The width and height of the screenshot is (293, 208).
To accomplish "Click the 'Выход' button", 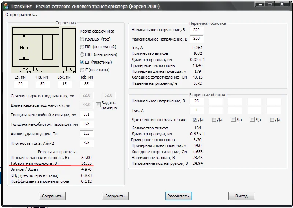I will [x=242, y=196].
